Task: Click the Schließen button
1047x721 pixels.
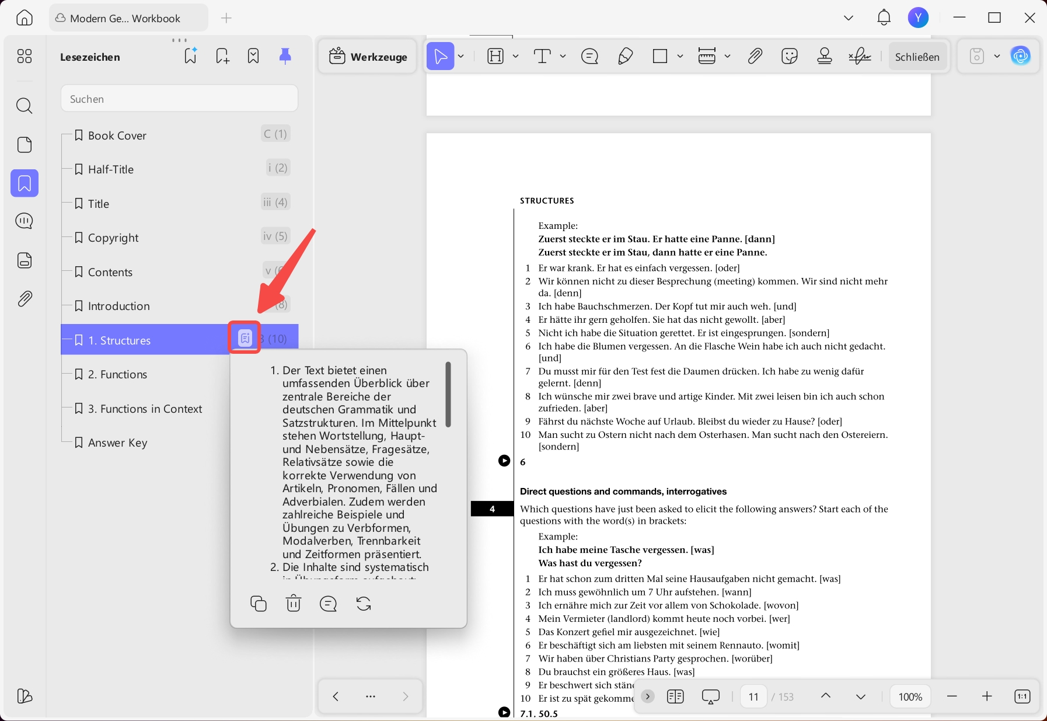Action: [x=917, y=56]
